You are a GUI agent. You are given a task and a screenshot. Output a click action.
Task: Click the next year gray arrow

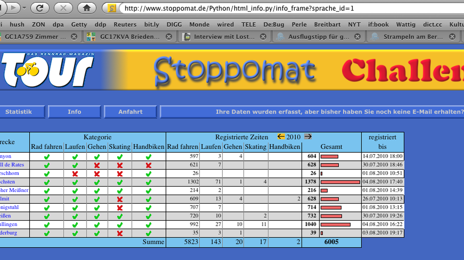[x=308, y=137]
